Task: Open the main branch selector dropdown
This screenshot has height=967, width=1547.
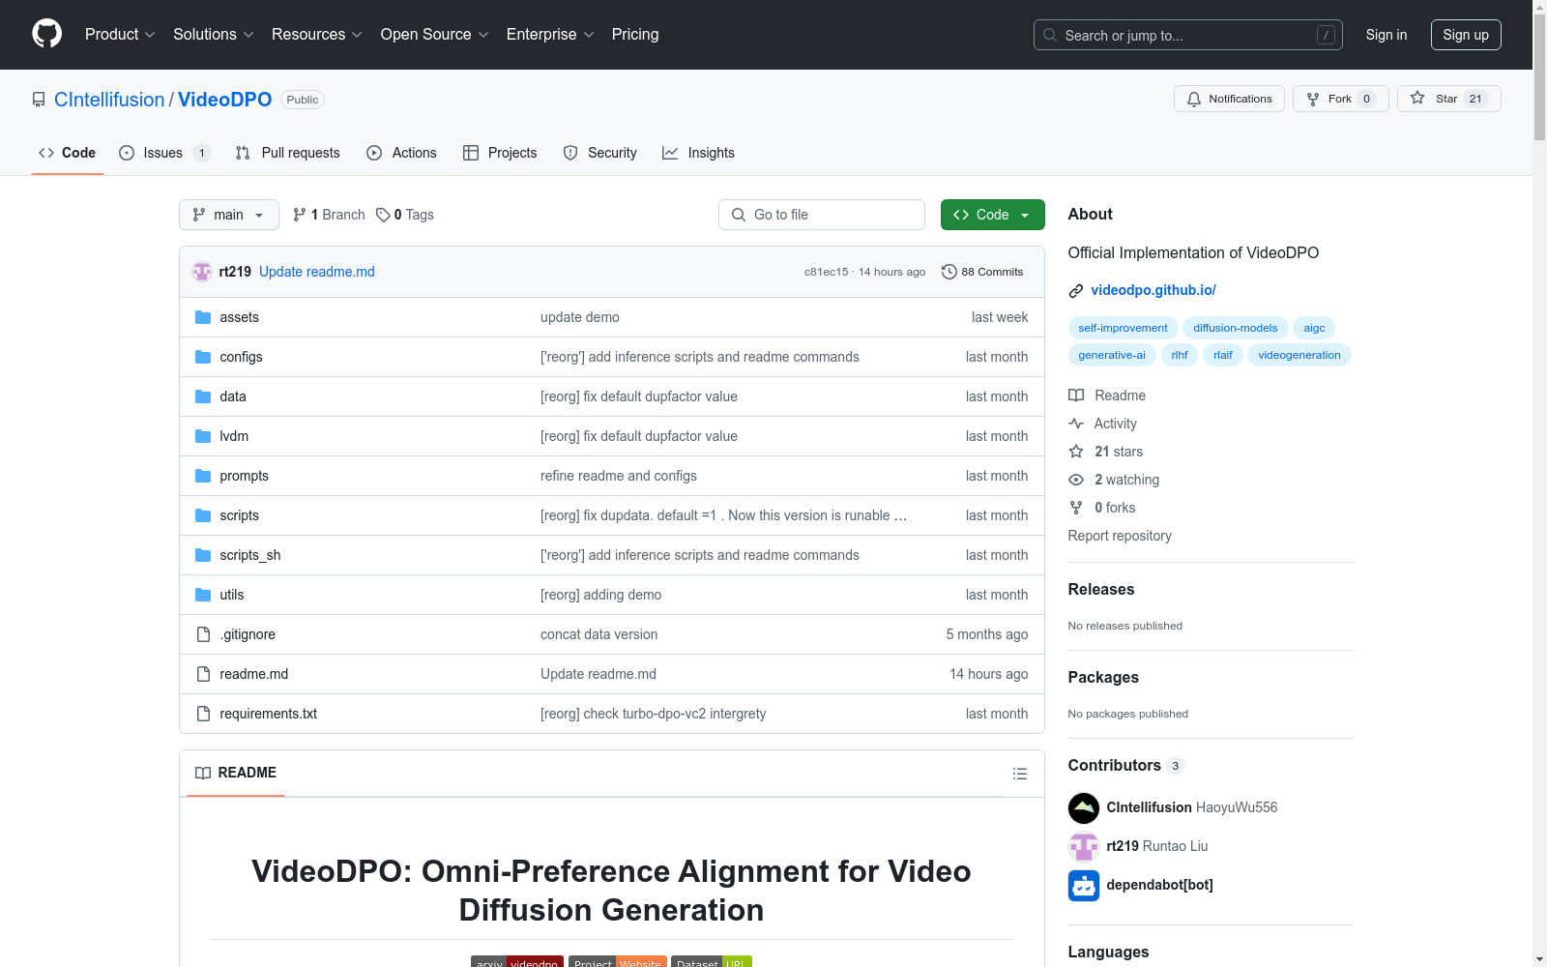Action: 229,215
